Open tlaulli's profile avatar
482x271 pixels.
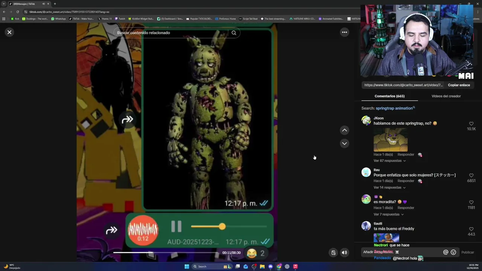(366, 226)
